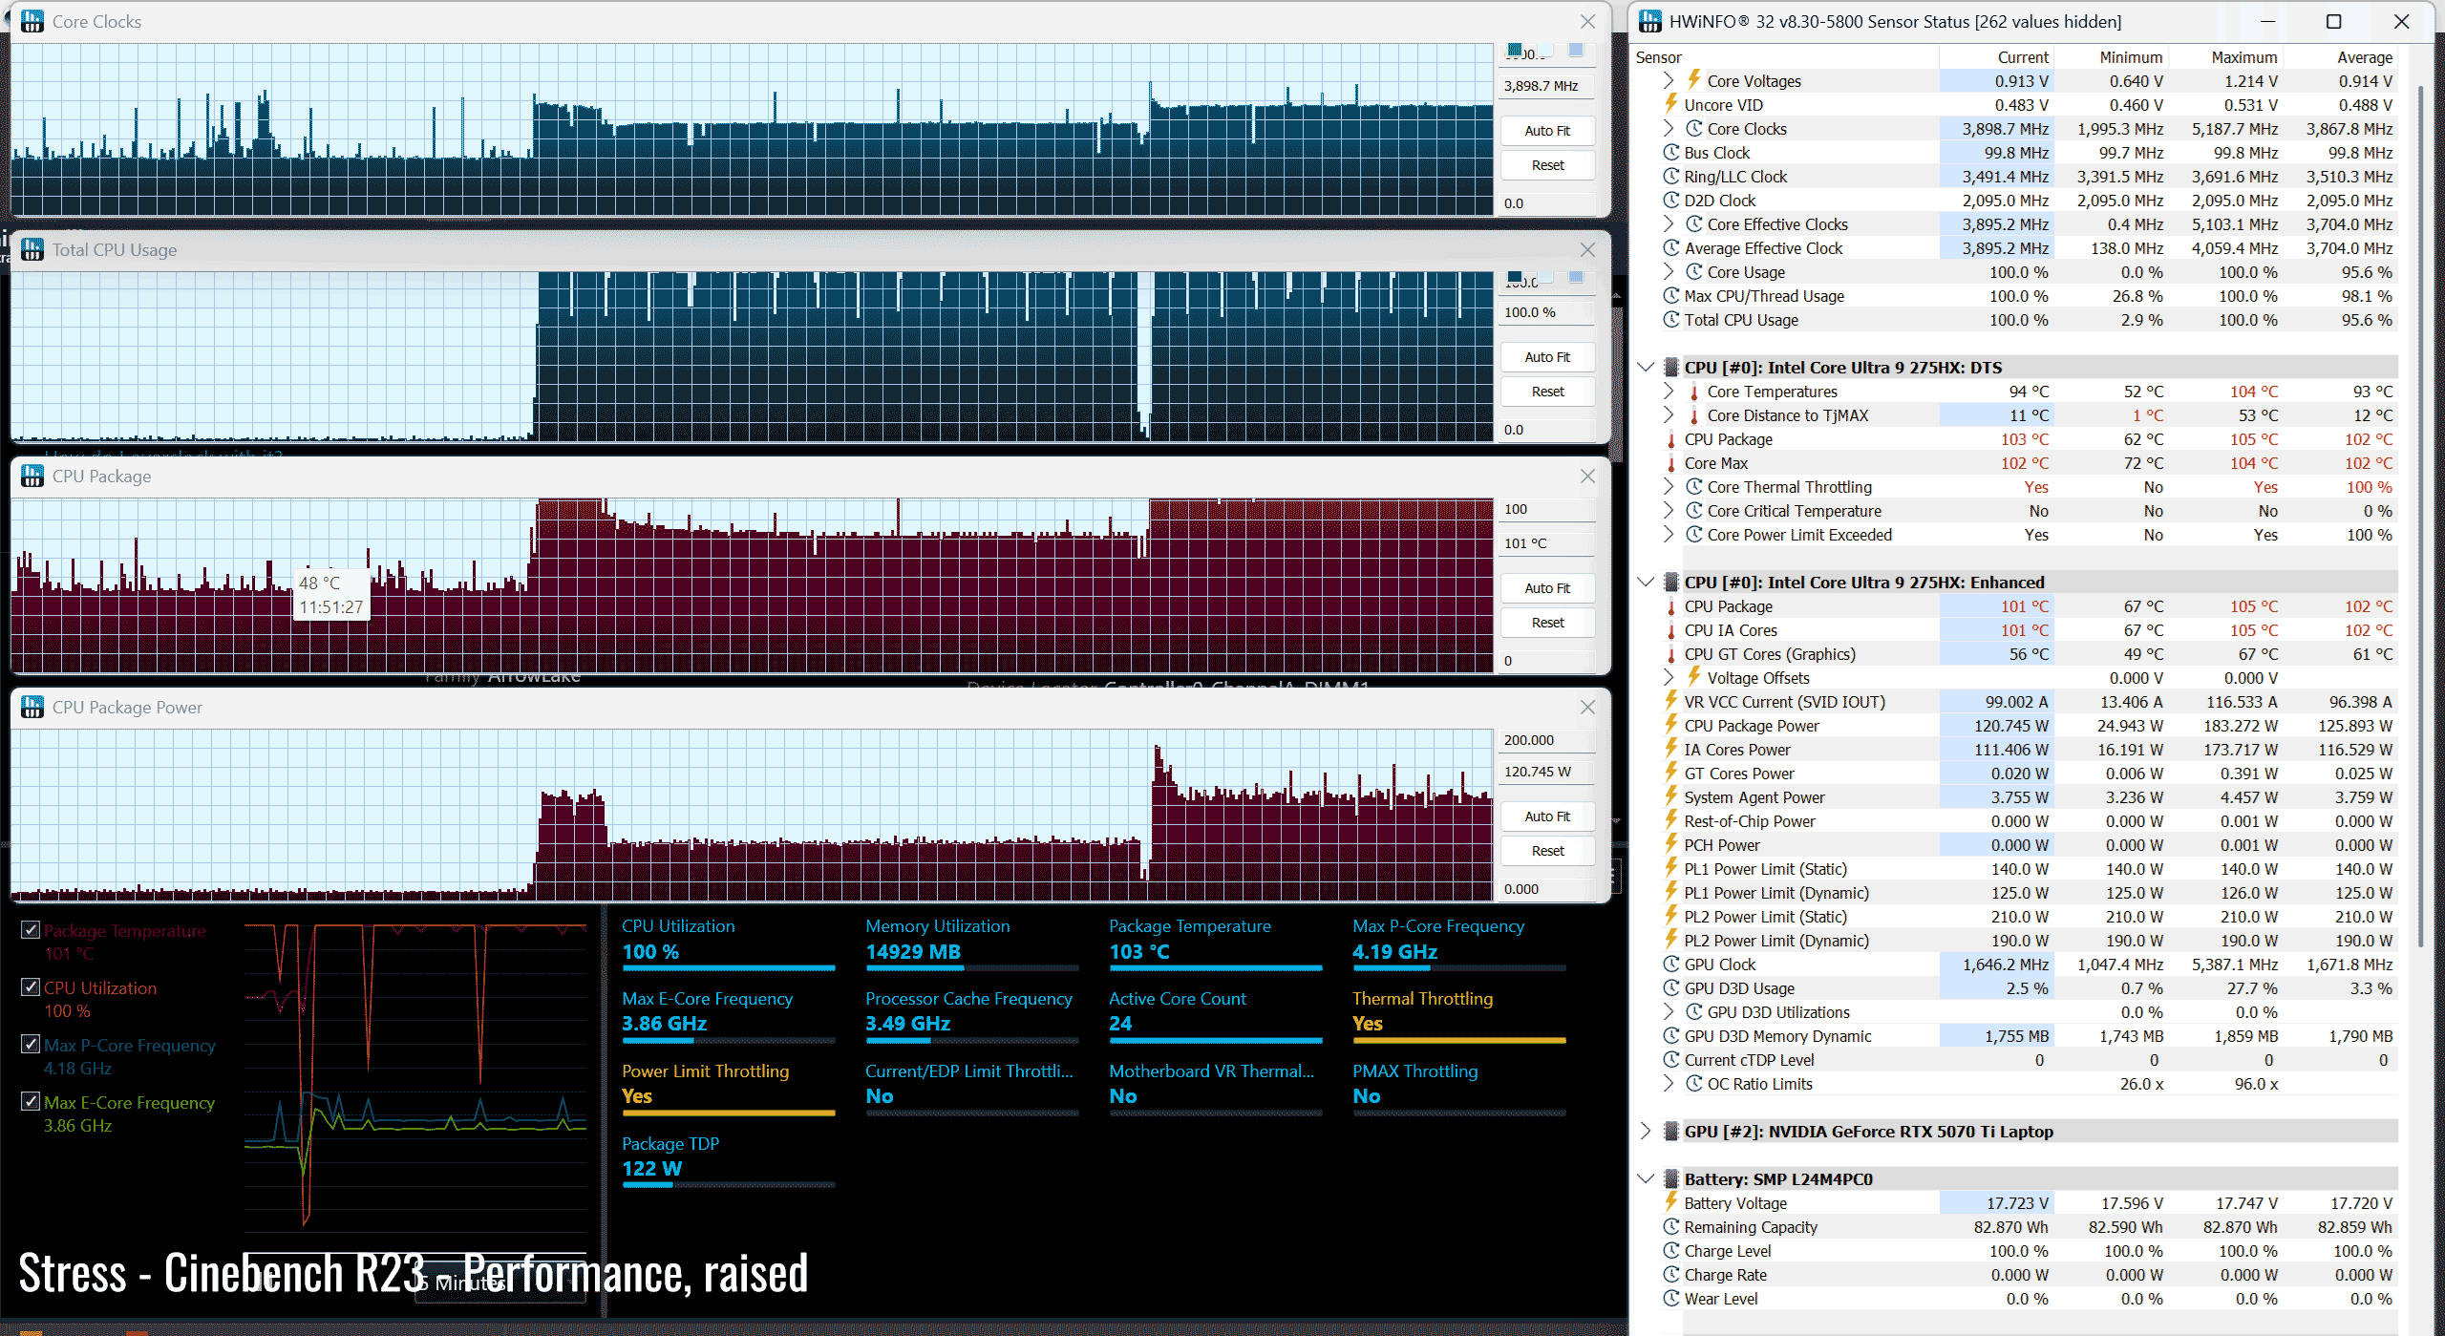Screen dimensions: 2445x1336
Task: Click the chip icon beside Battery: SMP L24M4PC0
Action: (1670, 1179)
